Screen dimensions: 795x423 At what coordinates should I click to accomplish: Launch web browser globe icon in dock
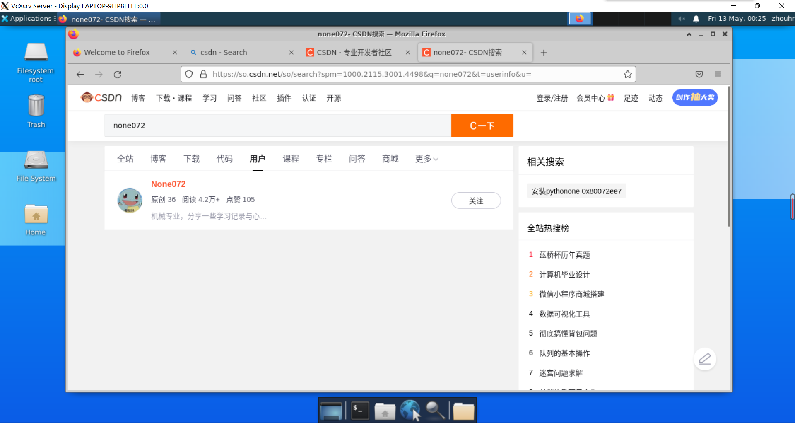tap(410, 411)
